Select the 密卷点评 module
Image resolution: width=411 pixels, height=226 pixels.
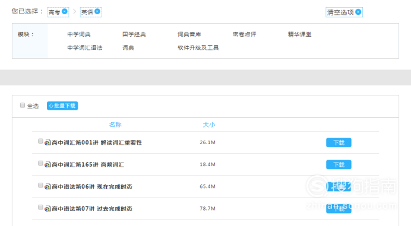pyautogui.click(x=245, y=34)
